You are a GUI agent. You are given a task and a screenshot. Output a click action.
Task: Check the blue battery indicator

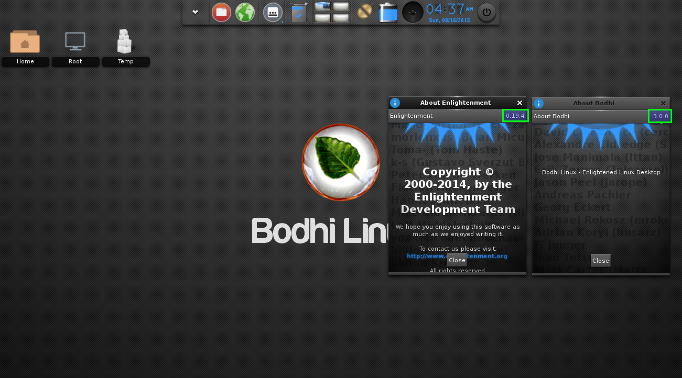pyautogui.click(x=388, y=13)
